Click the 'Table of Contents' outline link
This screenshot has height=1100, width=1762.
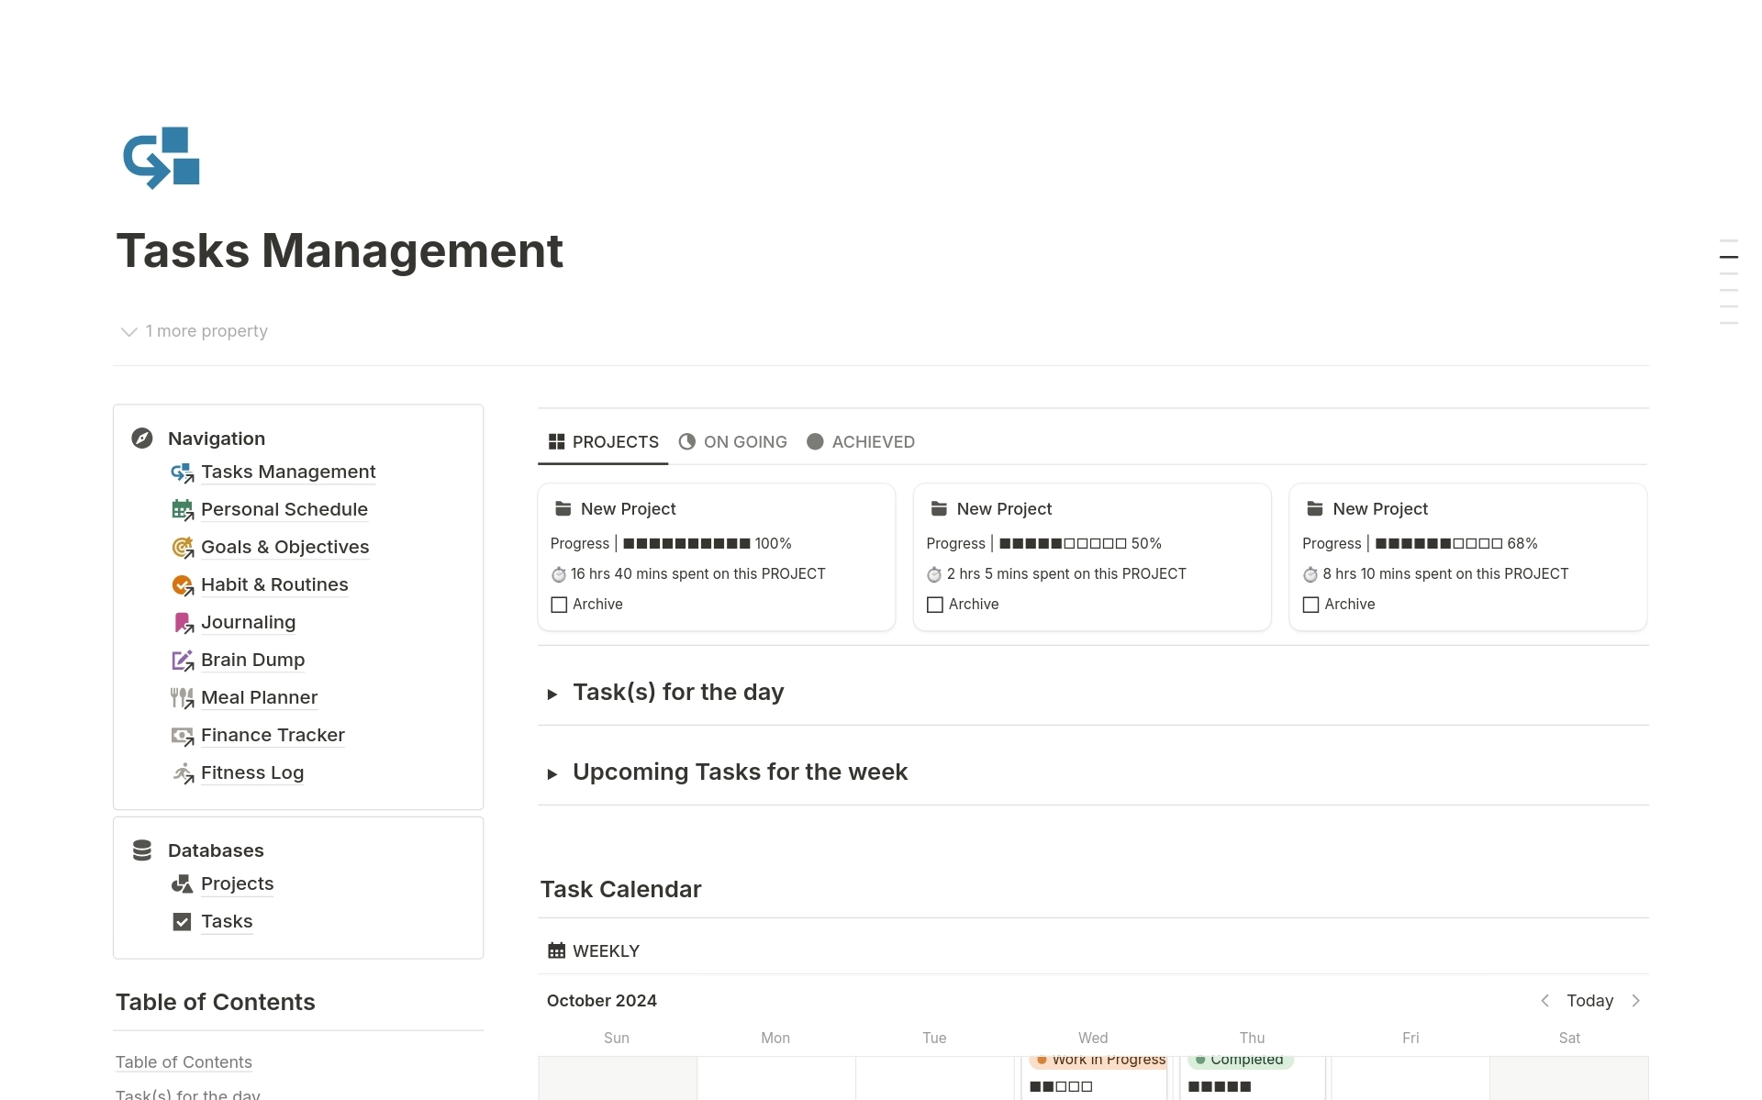[184, 1062]
